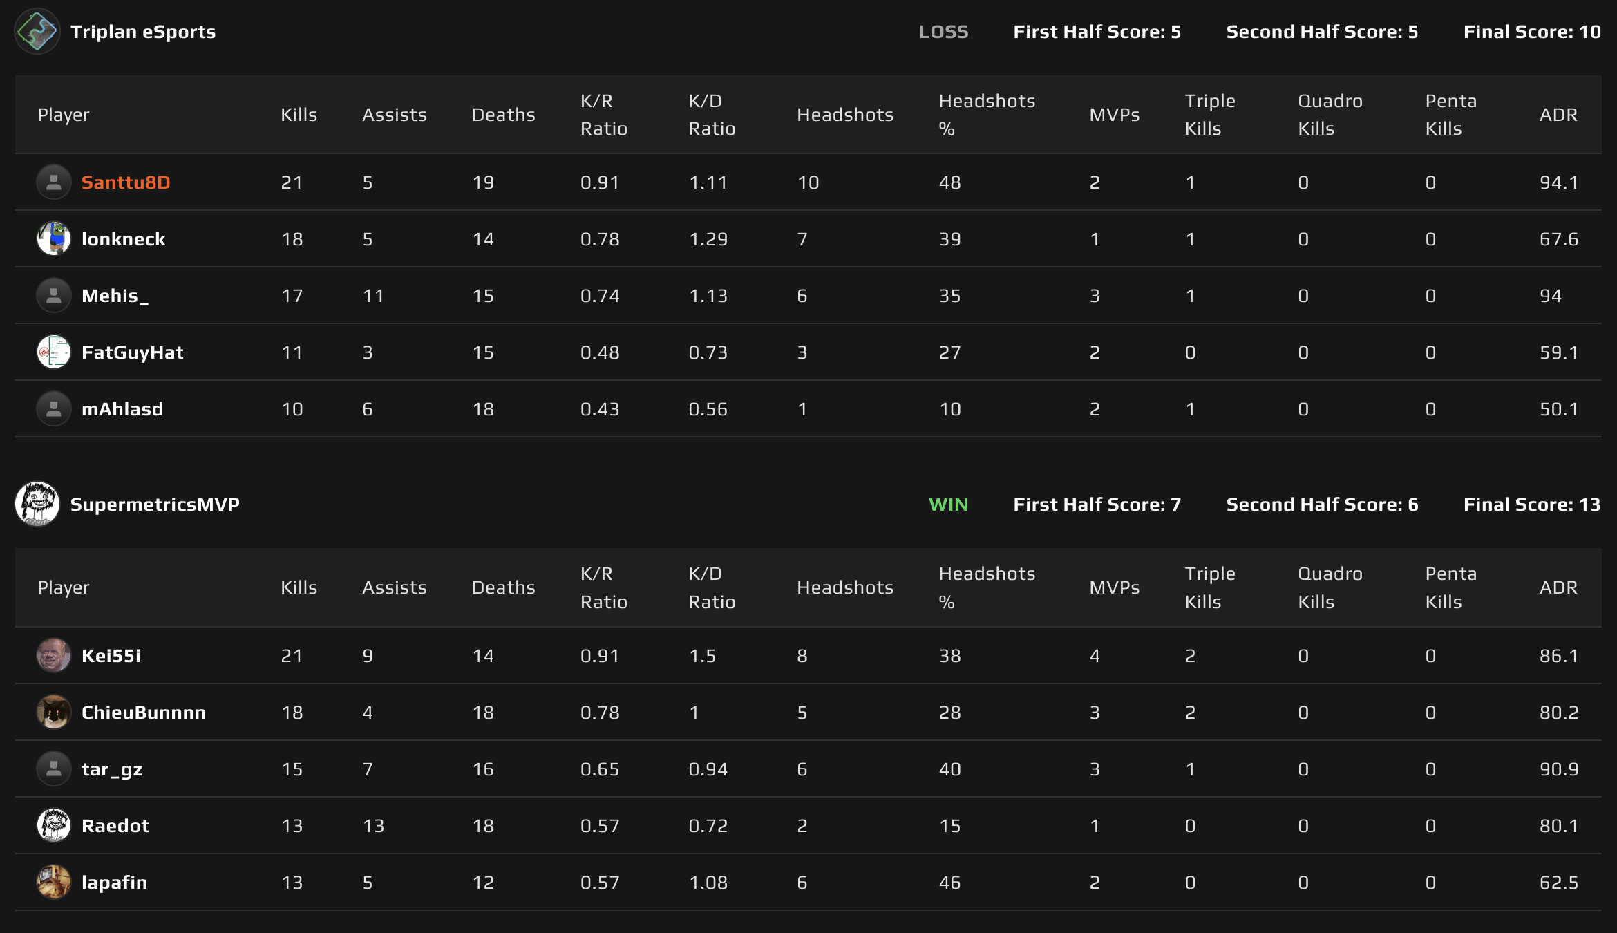This screenshot has width=1617, height=933.
Task: Click the SupermetricsMVP team logo
Action: [x=37, y=504]
